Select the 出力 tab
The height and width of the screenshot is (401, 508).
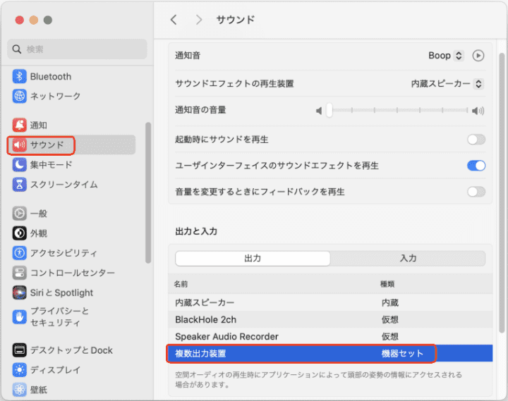pyautogui.click(x=253, y=259)
